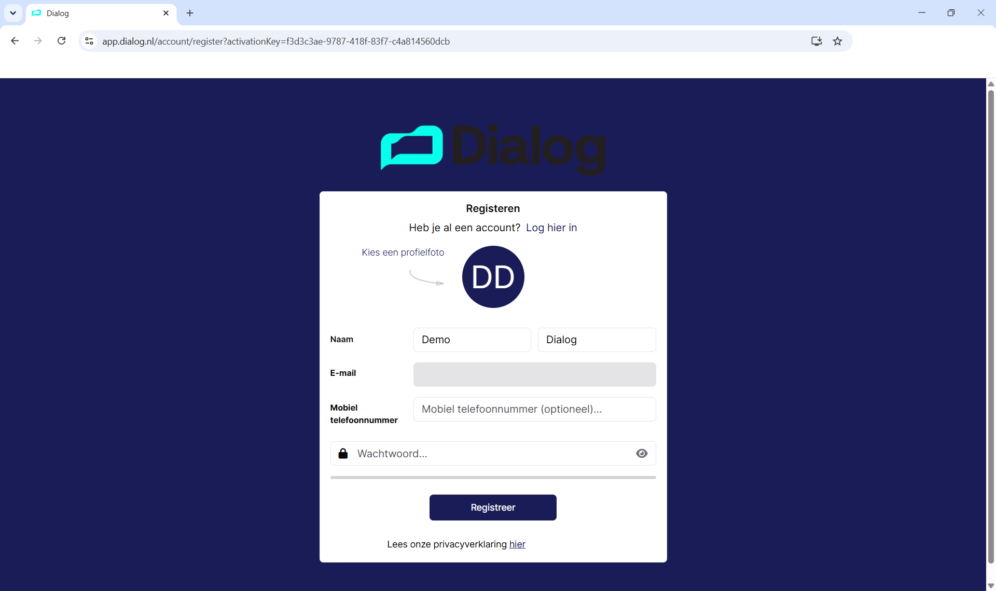Open a new browser tab
This screenshot has width=996, height=591.
[190, 13]
